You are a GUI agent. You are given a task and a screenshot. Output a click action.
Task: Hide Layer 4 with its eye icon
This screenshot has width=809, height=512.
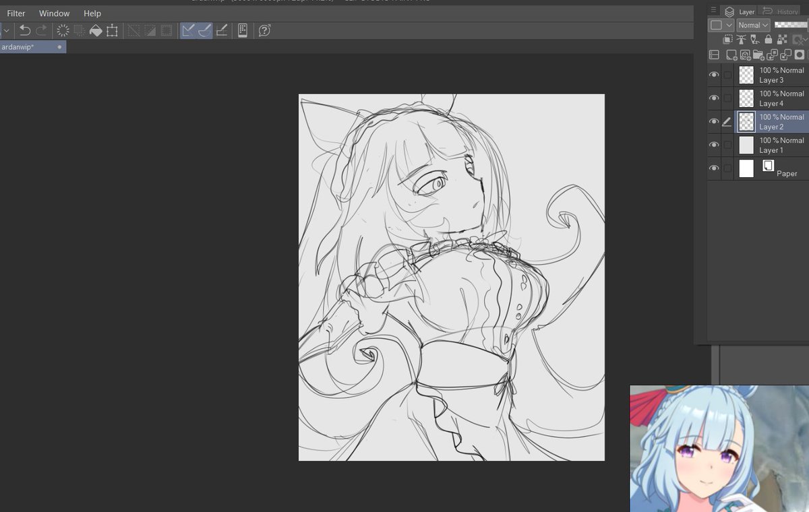pos(714,98)
